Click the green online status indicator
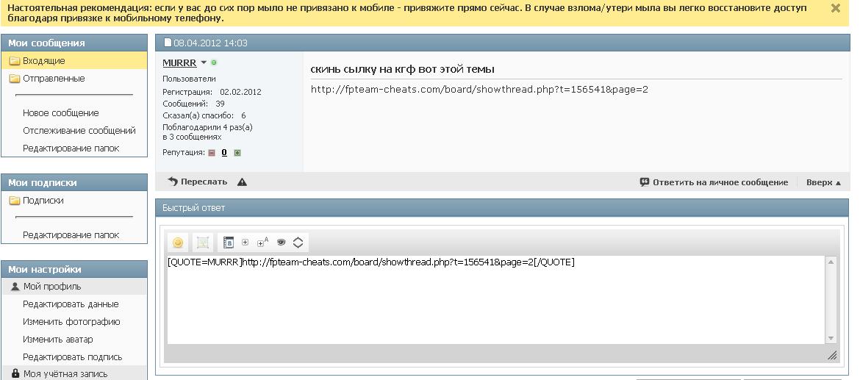Image resolution: width=860 pixels, height=380 pixels. pos(214,62)
